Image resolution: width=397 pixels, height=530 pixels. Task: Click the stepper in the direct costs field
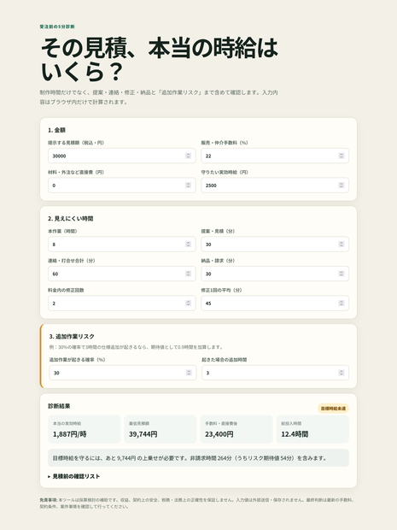[189, 185]
